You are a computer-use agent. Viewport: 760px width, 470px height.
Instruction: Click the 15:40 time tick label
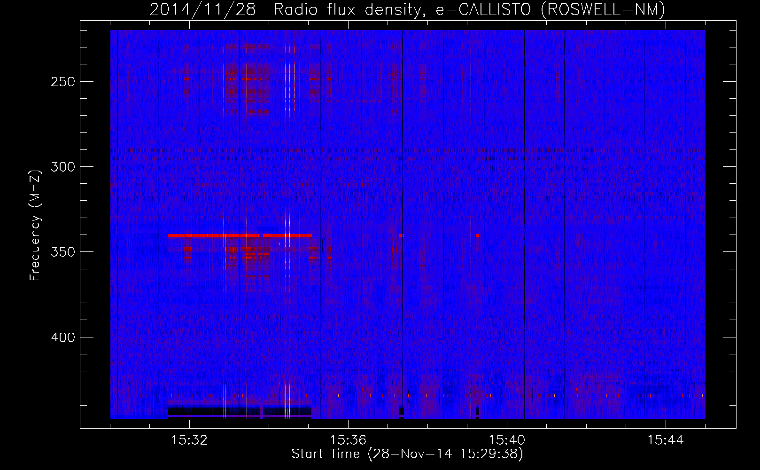pyautogui.click(x=507, y=440)
